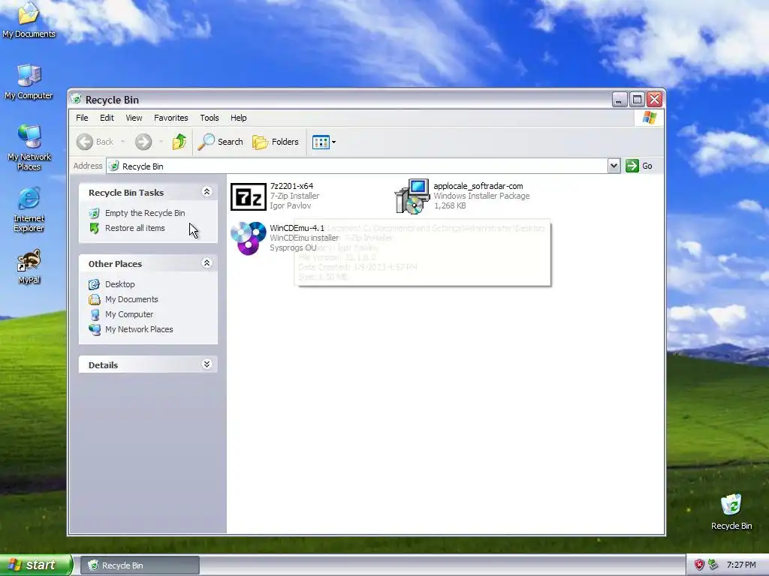
Task: Click the 7z2201-x64 installer icon
Action: (248, 196)
